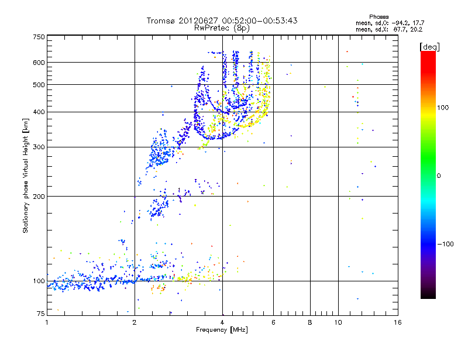Image resolution: width=468 pixels, height=351 pixels.
Task: Click the x-axis tick label '6'
Action: (x=273, y=322)
